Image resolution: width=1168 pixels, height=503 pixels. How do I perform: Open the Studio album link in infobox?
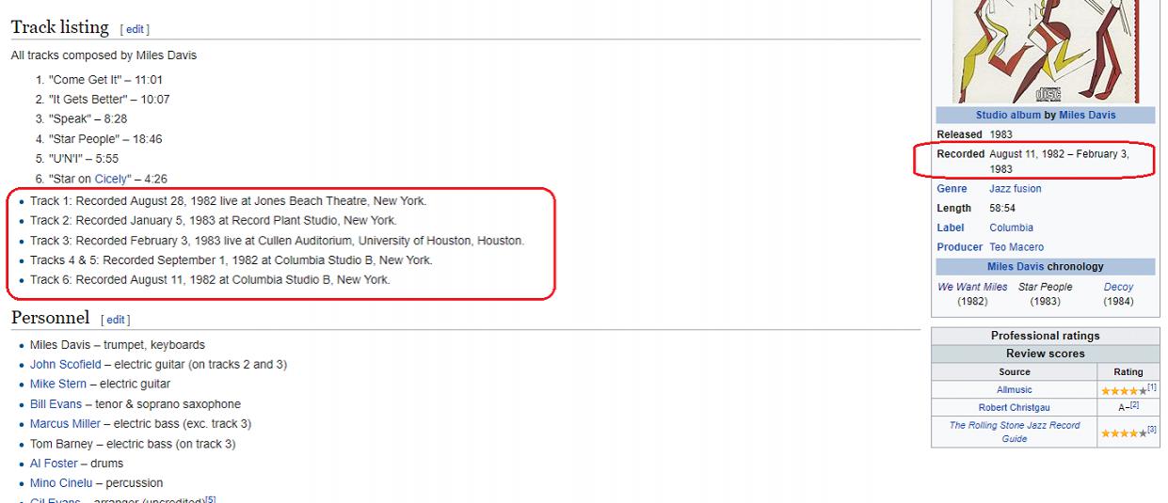[1008, 116]
